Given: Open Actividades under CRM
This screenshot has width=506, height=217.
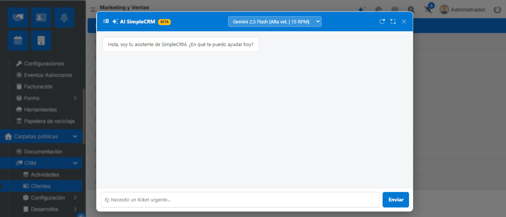Looking at the screenshot, I should (45, 175).
